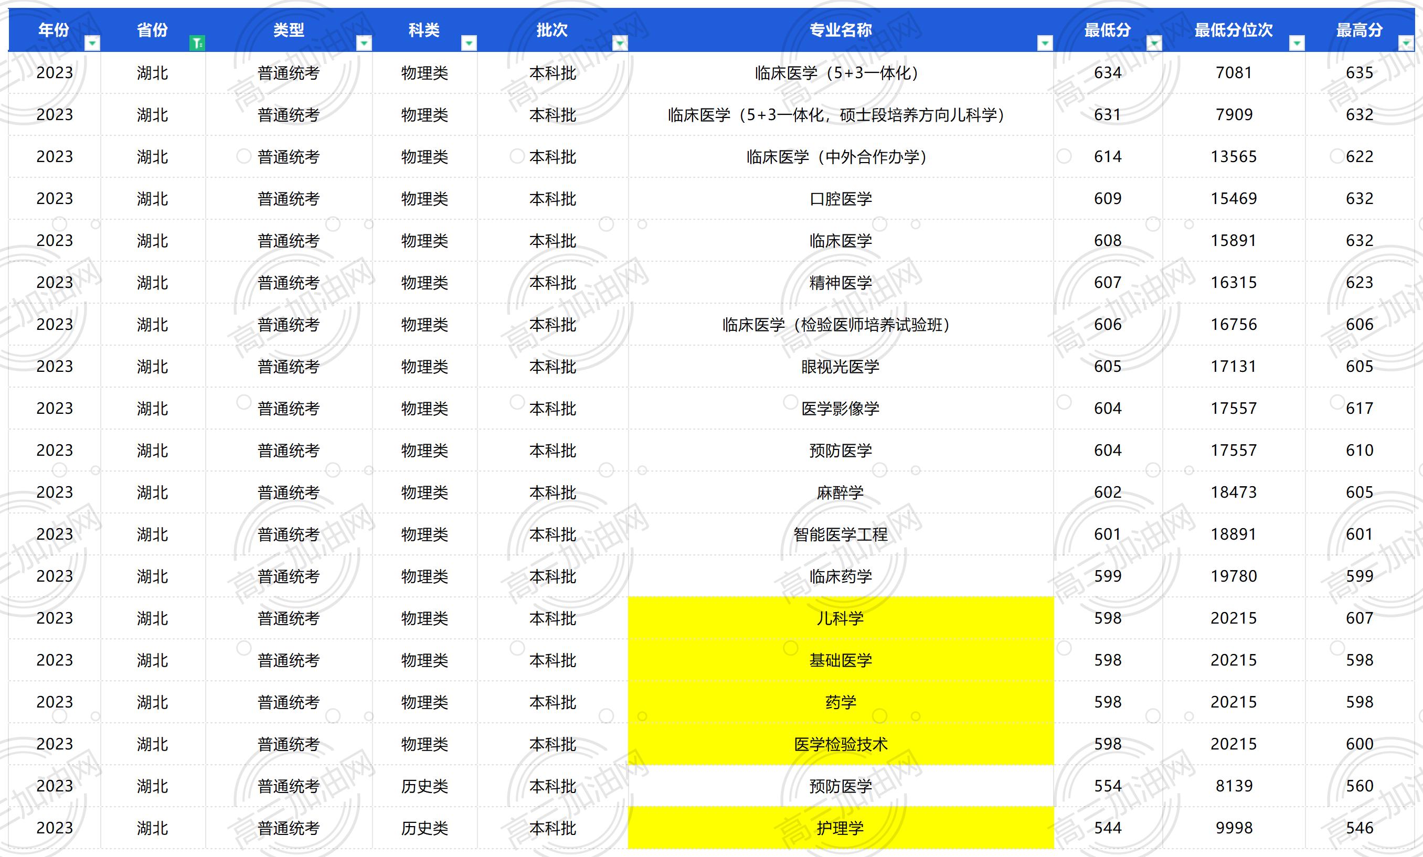Select the 麻醉学 major cell
Viewport: 1423px width, 857px height.
pos(841,492)
